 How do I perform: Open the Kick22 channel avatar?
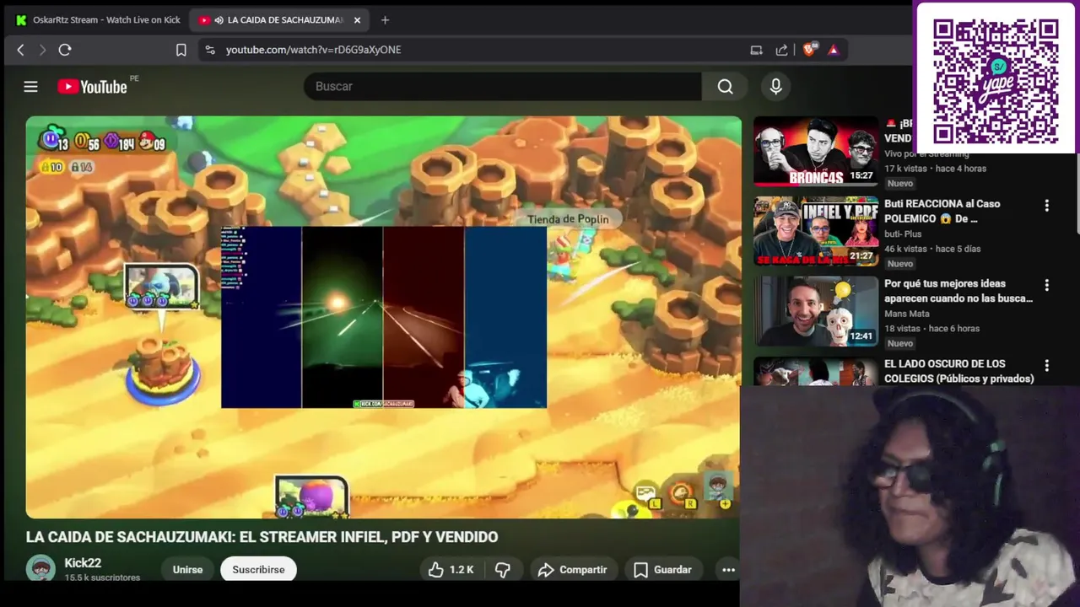[40, 569]
